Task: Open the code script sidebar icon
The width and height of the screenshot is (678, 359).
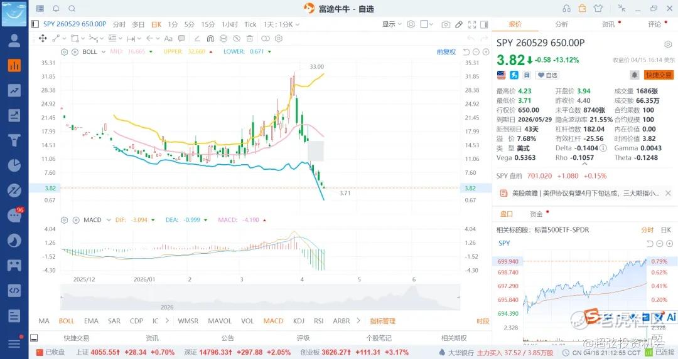Action: pyautogui.click(x=14, y=290)
